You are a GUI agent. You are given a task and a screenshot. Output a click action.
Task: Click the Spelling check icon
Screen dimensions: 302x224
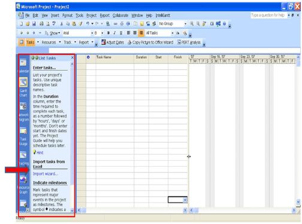(54, 24)
